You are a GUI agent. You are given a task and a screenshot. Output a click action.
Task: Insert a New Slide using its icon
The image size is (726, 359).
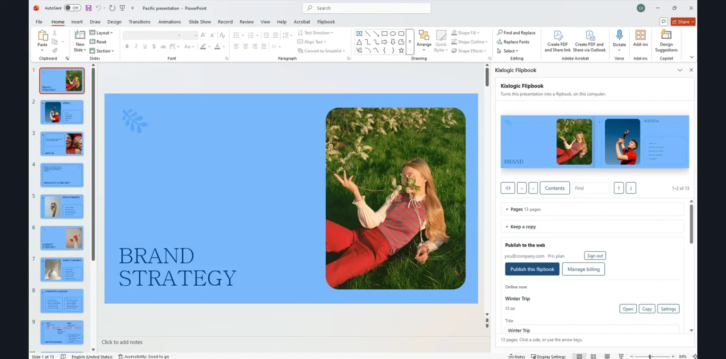click(80, 36)
